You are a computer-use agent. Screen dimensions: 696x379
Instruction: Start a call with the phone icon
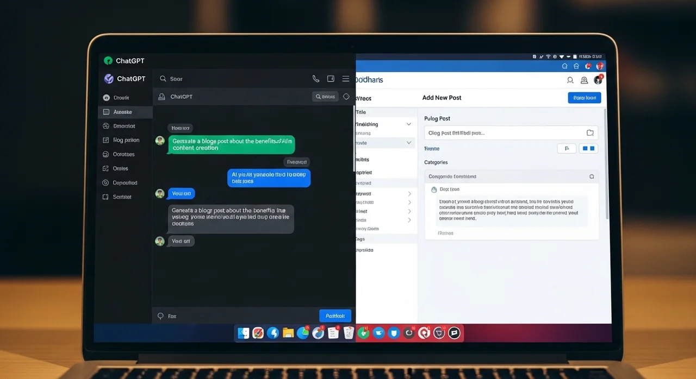pyautogui.click(x=315, y=79)
